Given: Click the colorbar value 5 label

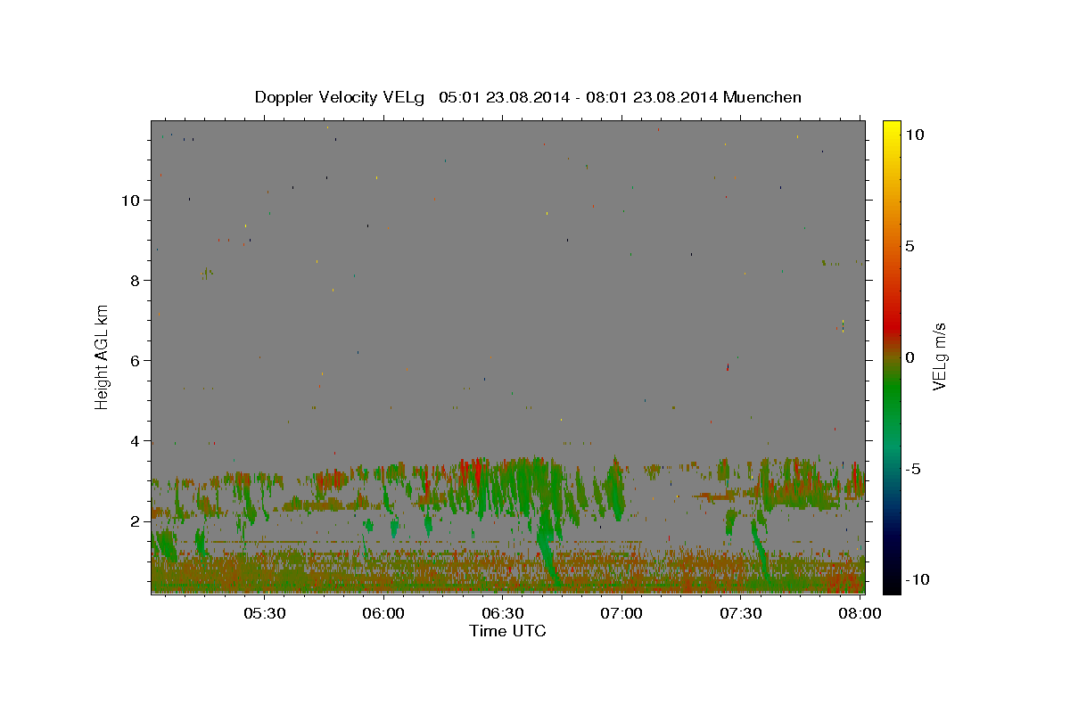Looking at the screenshot, I should [909, 246].
